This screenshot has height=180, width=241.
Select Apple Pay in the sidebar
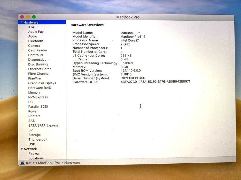coord(36,32)
